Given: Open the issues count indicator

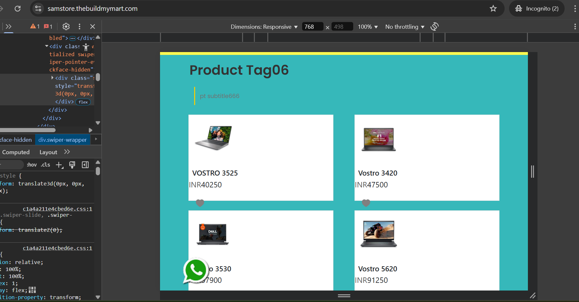Looking at the screenshot, I should tap(48, 26).
